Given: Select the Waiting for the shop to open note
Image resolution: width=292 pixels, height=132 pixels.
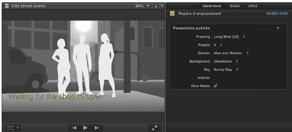Looking at the screenshot, I should point(55,96).
